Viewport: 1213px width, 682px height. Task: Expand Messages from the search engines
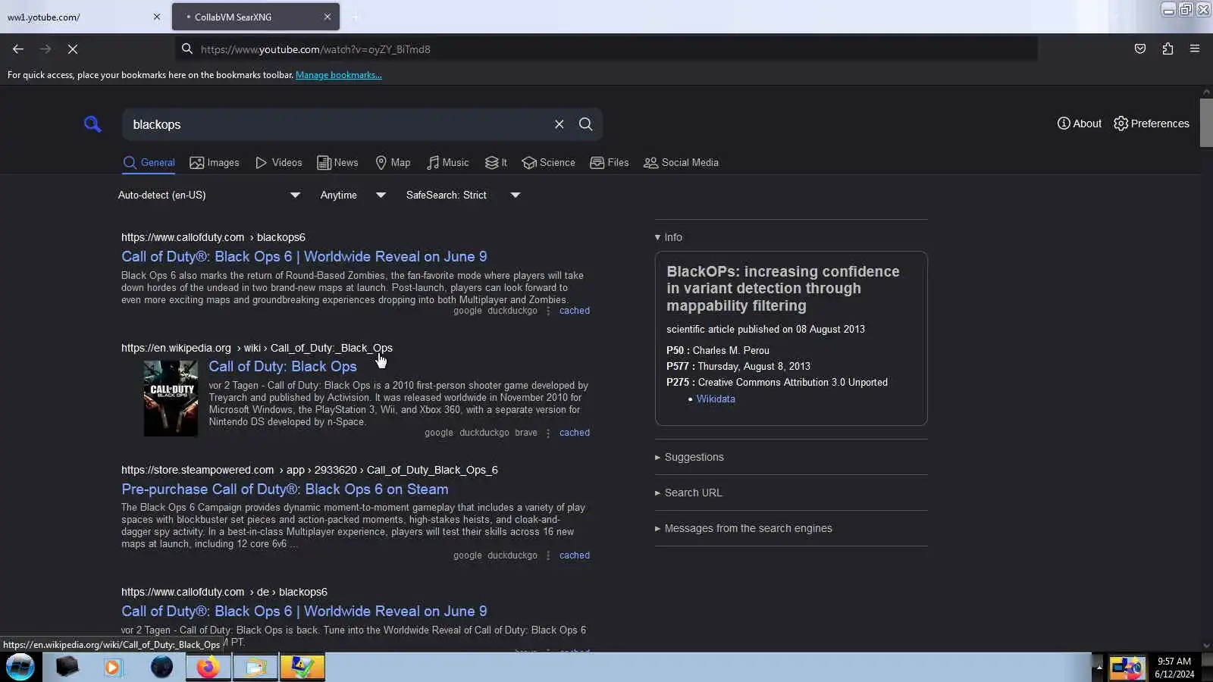744,529
